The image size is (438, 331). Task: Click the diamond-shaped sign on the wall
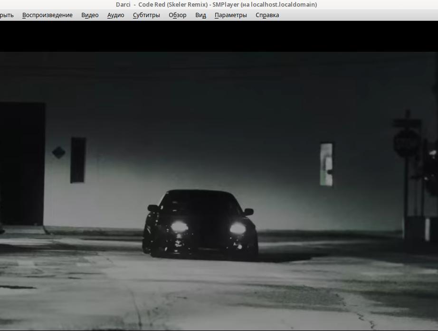pyautogui.click(x=58, y=152)
